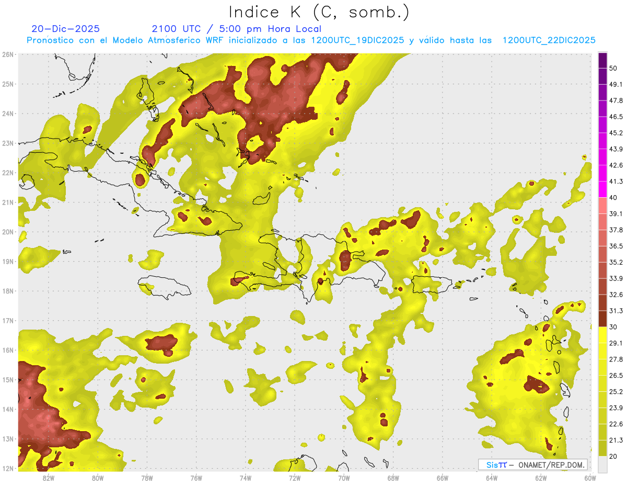
Task: Click the longitude label '66W'
Action: [443, 478]
